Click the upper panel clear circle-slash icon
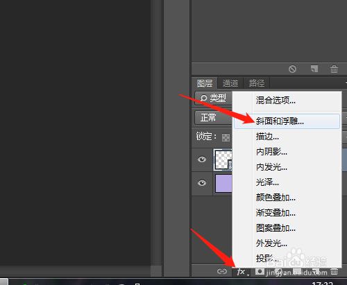The width and height of the screenshot is (347, 285). pyautogui.click(x=292, y=69)
